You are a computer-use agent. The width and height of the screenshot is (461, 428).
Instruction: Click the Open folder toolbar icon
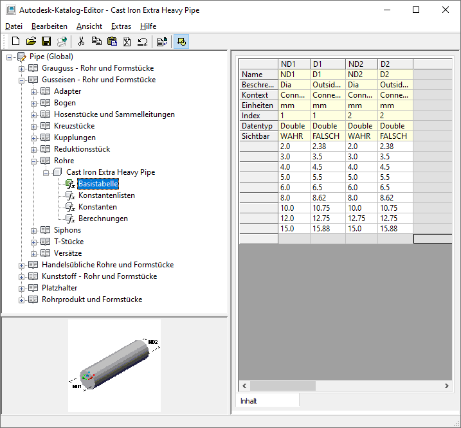point(31,41)
